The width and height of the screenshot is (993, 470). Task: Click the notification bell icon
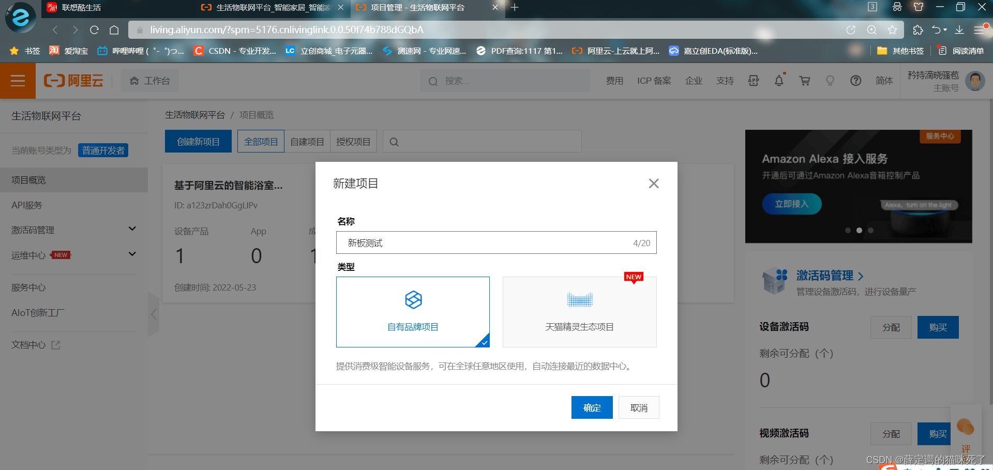pos(779,81)
